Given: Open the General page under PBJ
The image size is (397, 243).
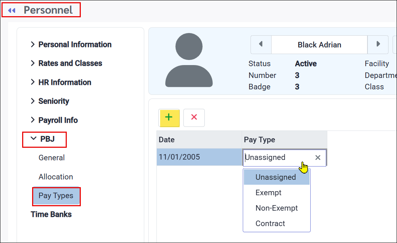Looking at the screenshot, I should tap(51, 158).
